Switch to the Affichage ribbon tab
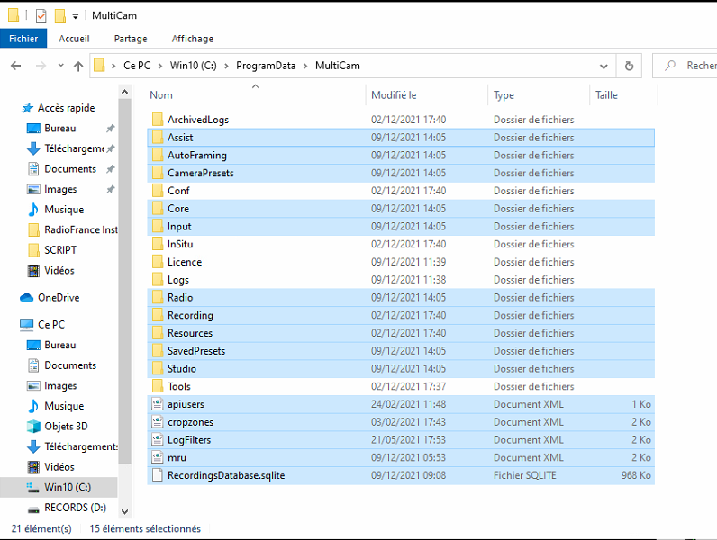Screen dimensions: 717x540 tap(193, 39)
